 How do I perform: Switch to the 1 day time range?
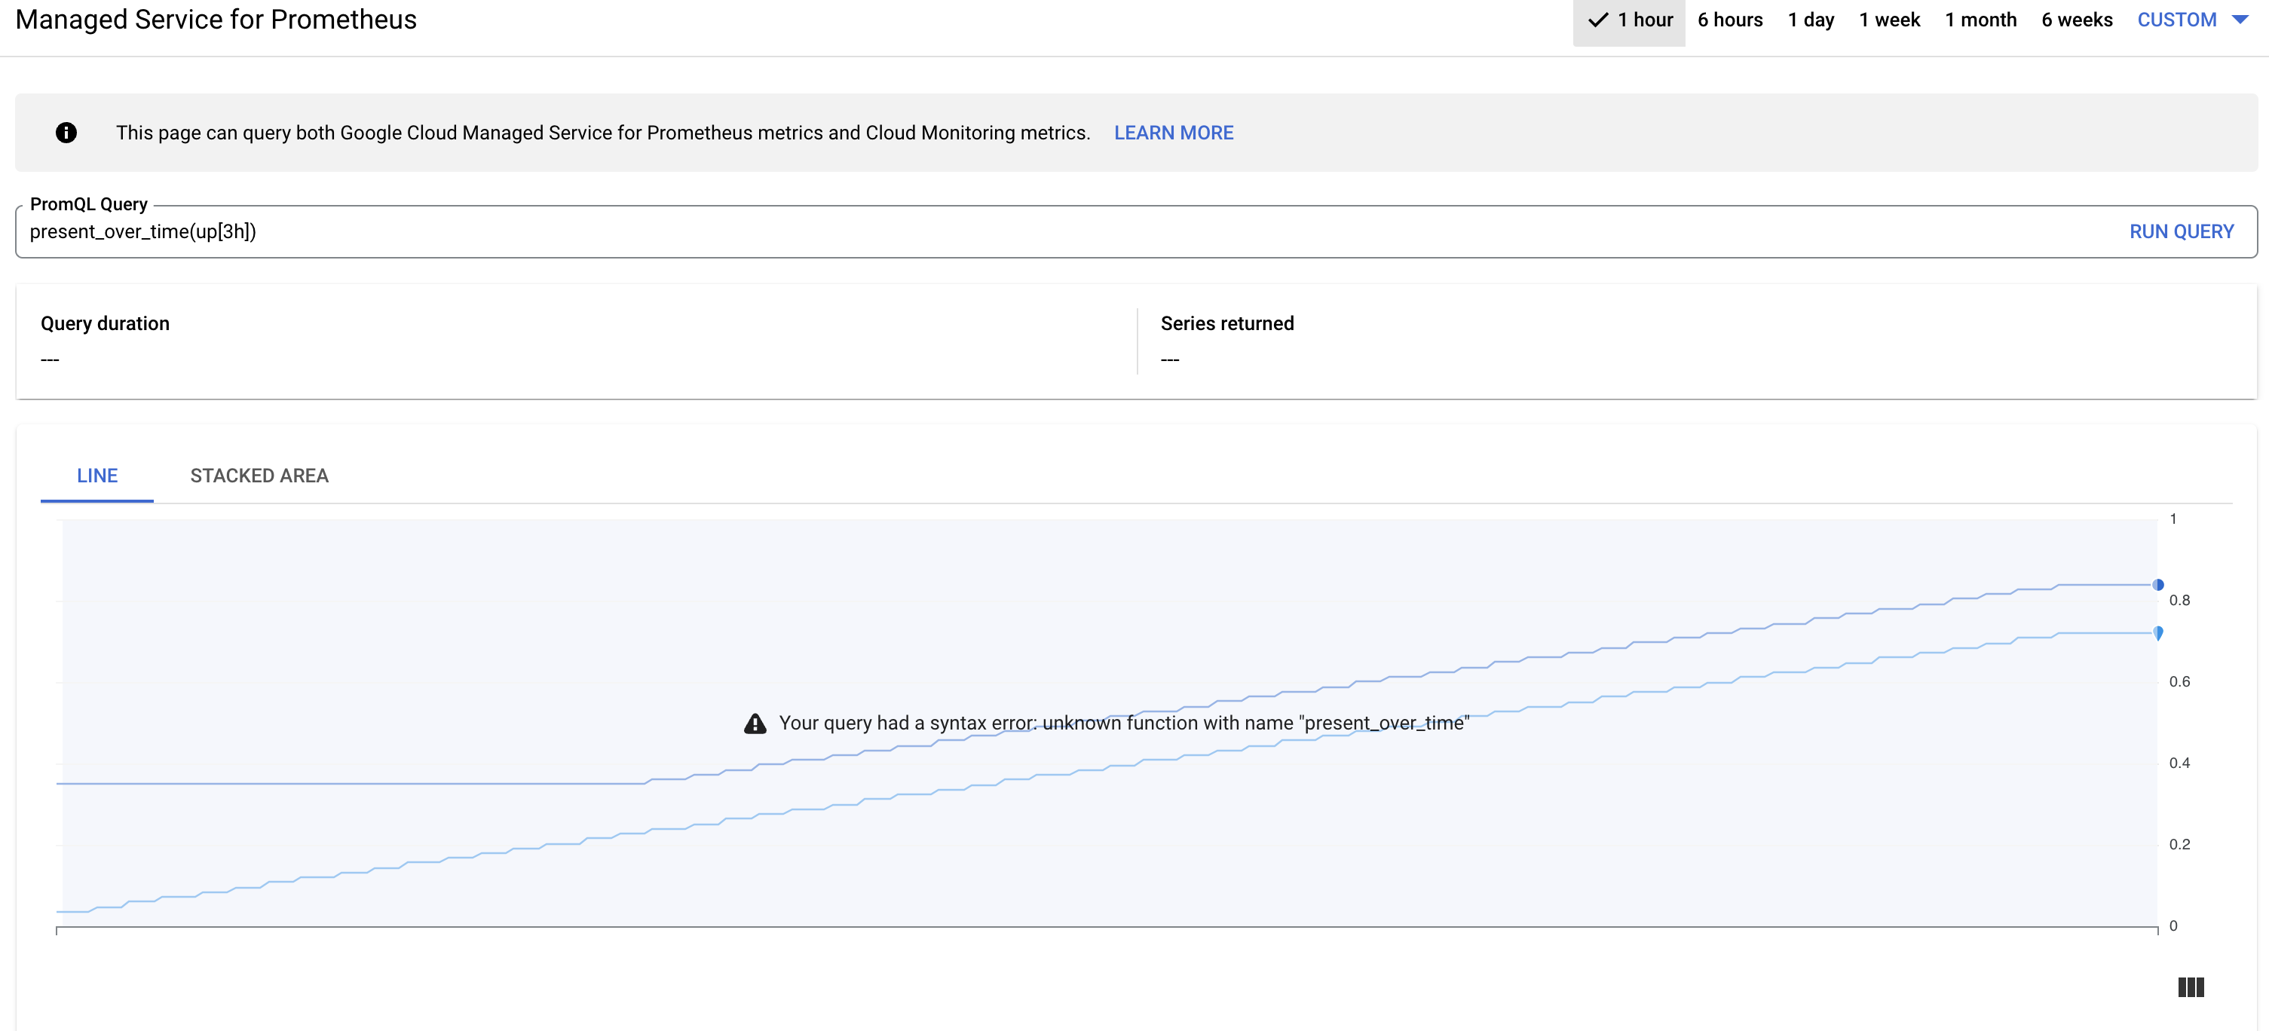1811,20
